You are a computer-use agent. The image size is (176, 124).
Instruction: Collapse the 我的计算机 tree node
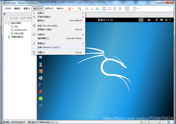coord(6,23)
